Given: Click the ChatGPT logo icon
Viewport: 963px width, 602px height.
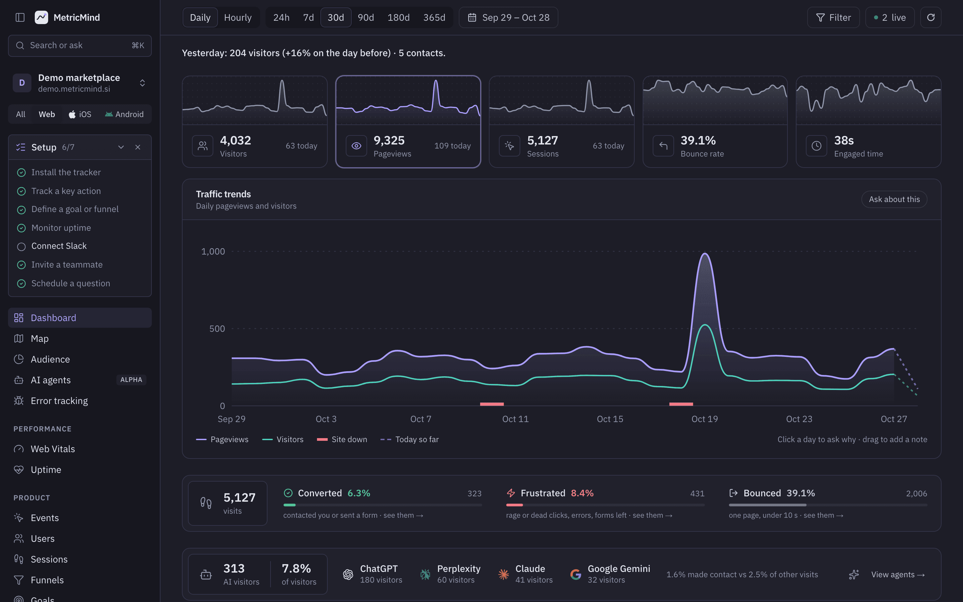Looking at the screenshot, I should pyautogui.click(x=348, y=574).
